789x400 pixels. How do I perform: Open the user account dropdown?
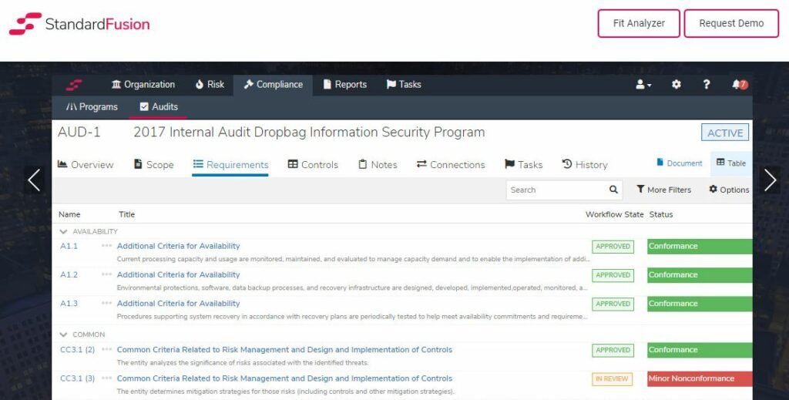(643, 85)
